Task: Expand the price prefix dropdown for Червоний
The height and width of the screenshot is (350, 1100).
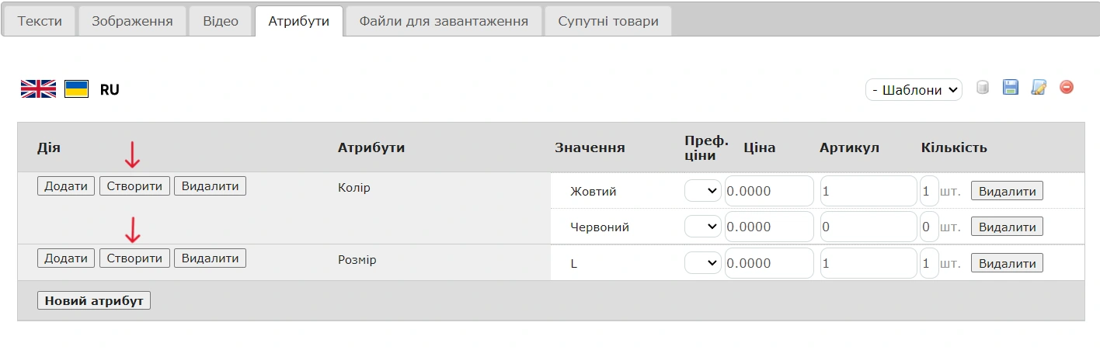Action: click(703, 227)
